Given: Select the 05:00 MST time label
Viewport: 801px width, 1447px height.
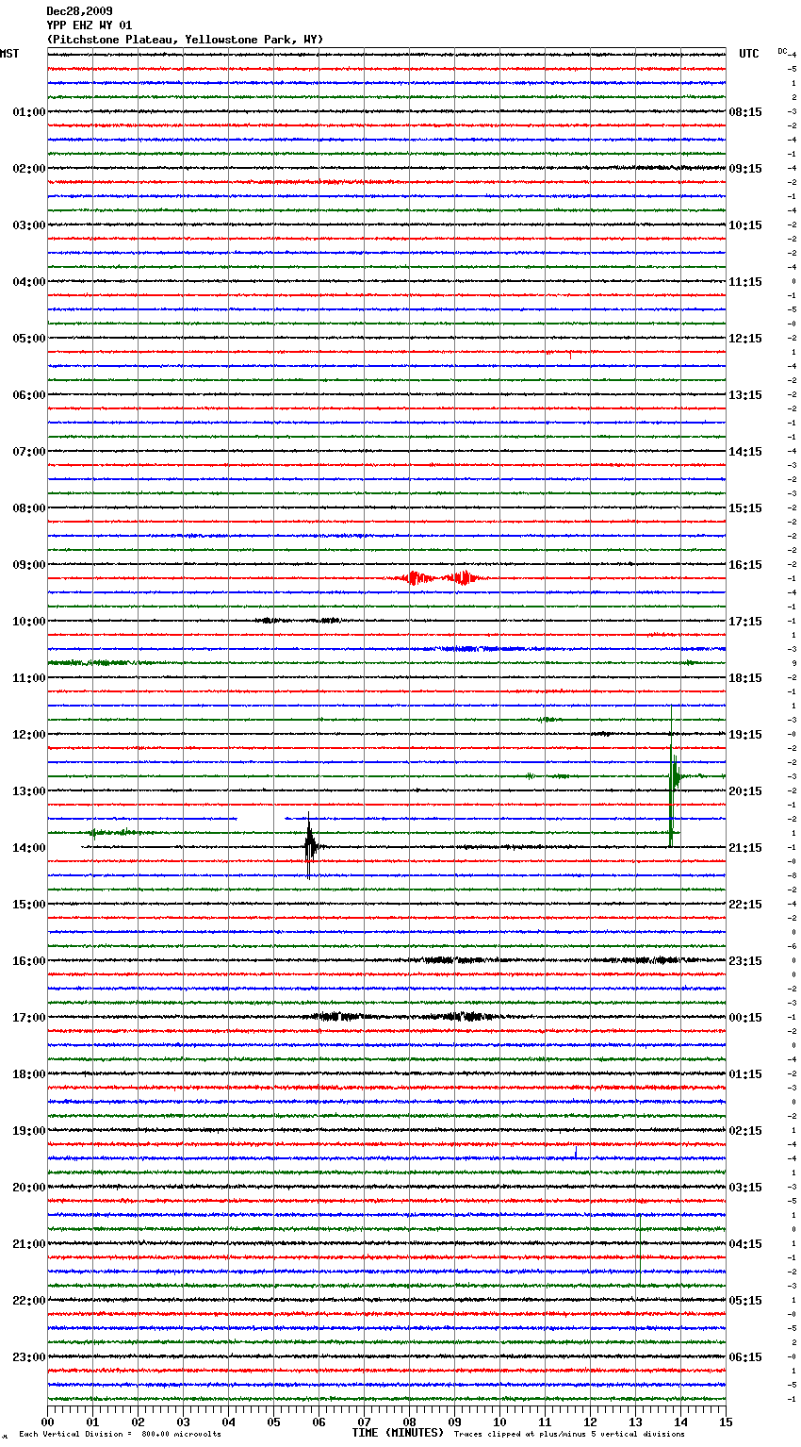Looking at the screenshot, I should tap(29, 339).
